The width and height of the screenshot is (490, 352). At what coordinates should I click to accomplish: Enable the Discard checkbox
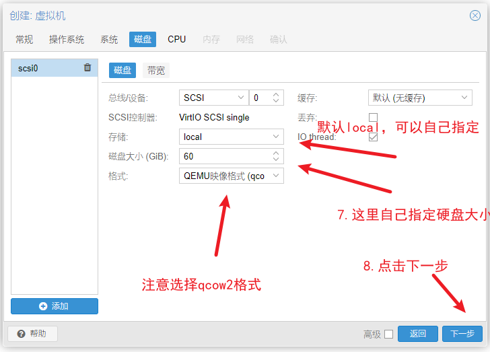coord(373,118)
